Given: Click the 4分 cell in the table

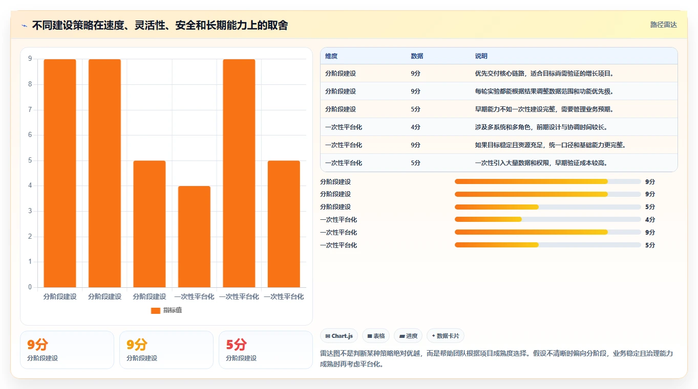Looking at the screenshot, I should click(415, 127).
